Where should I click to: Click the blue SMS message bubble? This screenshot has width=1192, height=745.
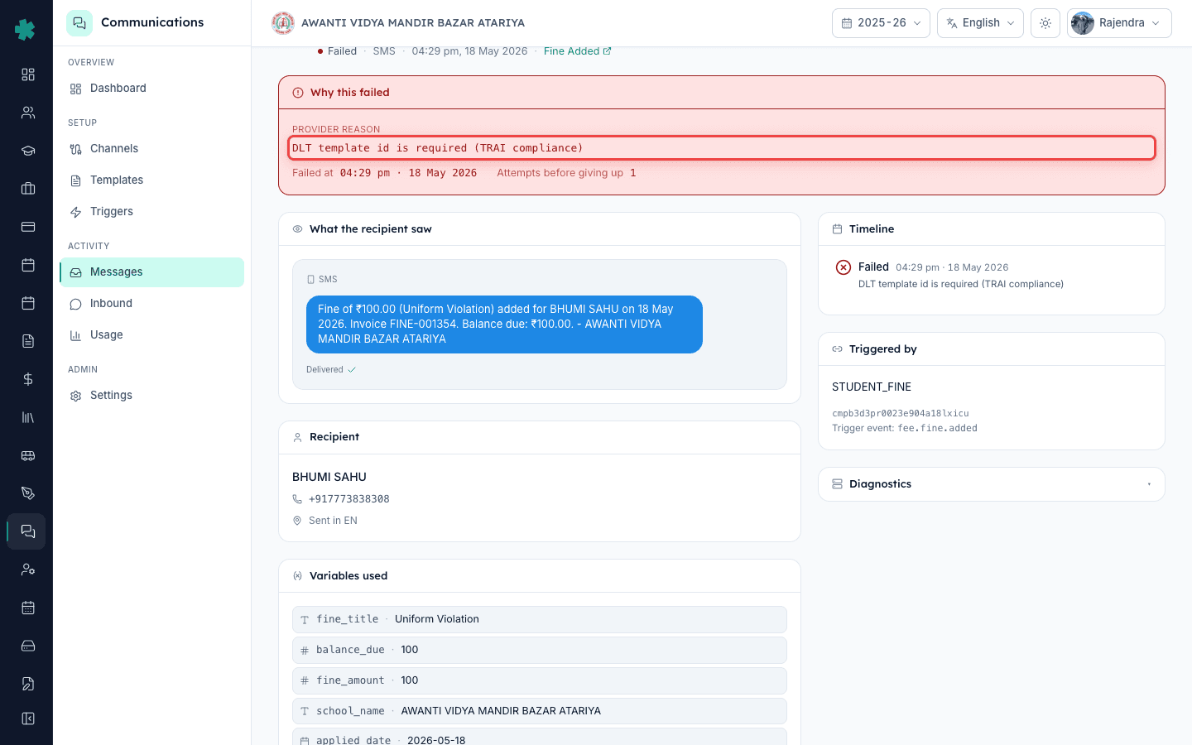504,324
